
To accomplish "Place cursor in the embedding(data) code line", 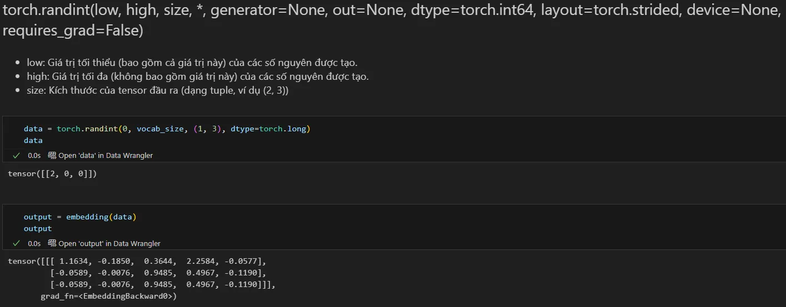I will pos(80,217).
